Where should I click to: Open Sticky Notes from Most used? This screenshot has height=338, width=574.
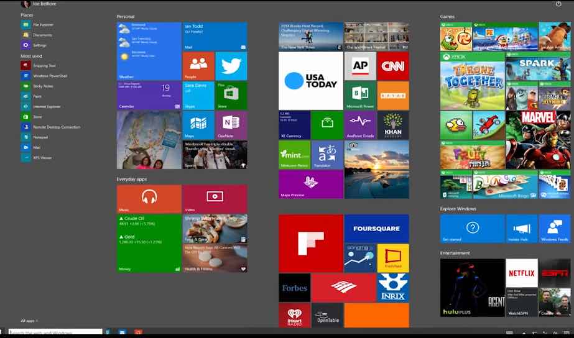point(37,86)
